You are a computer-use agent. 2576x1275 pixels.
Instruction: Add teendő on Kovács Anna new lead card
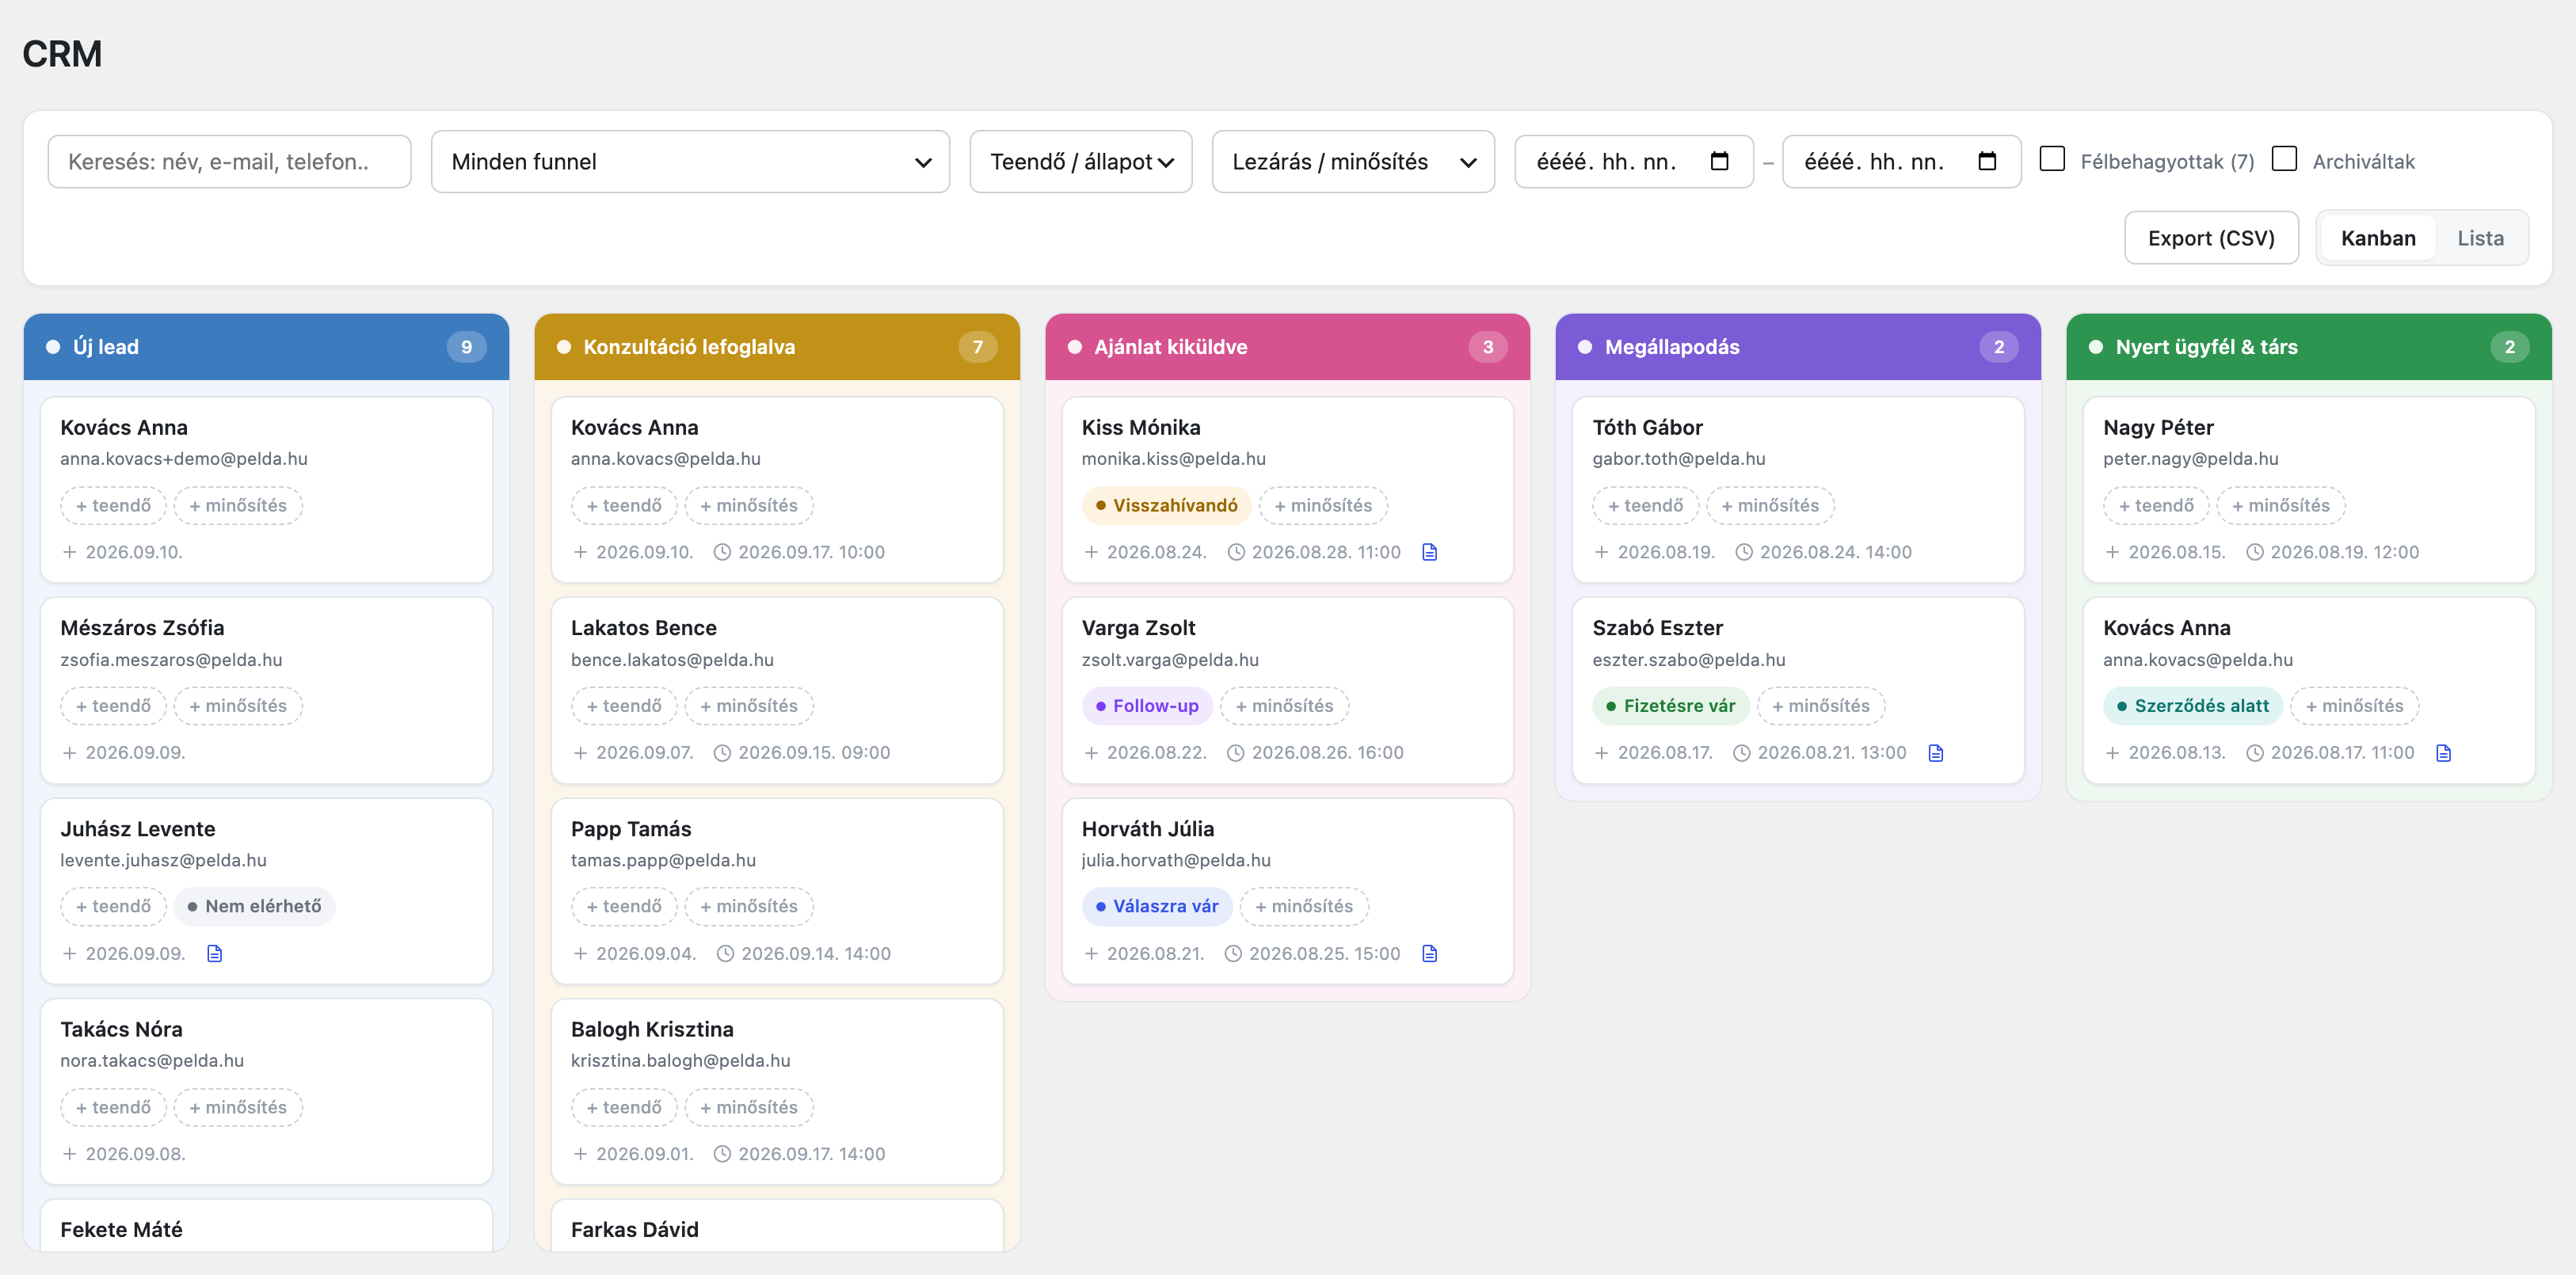[x=113, y=506]
